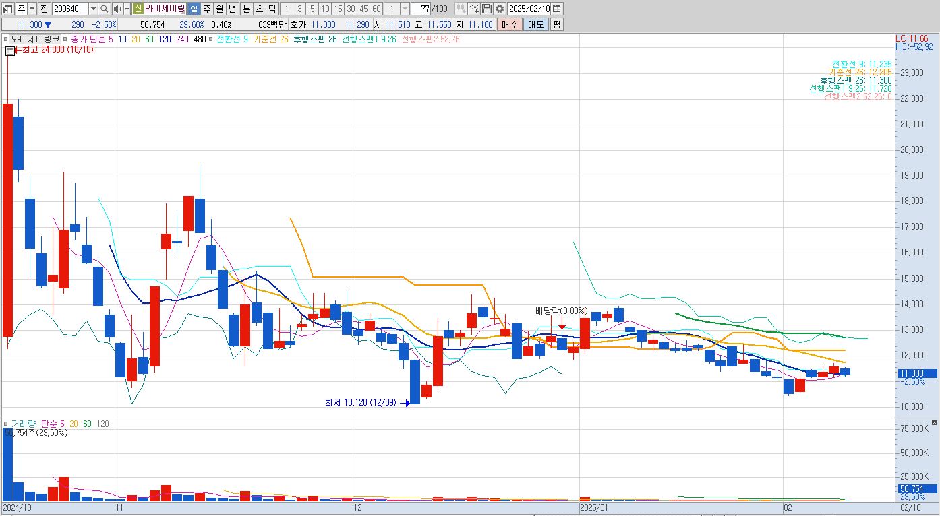Switch to the 틱 tick period
Viewport: 940px width, 516px height.
pos(271,9)
